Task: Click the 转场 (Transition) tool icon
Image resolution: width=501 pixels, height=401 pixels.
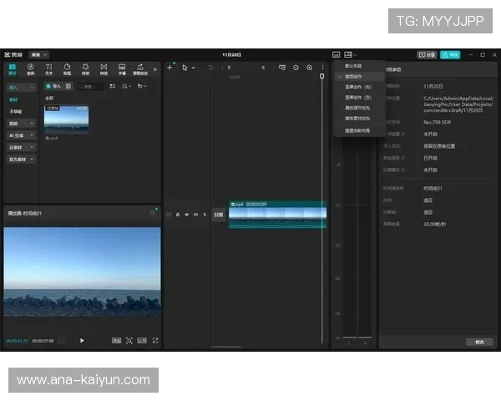Action: tap(104, 69)
